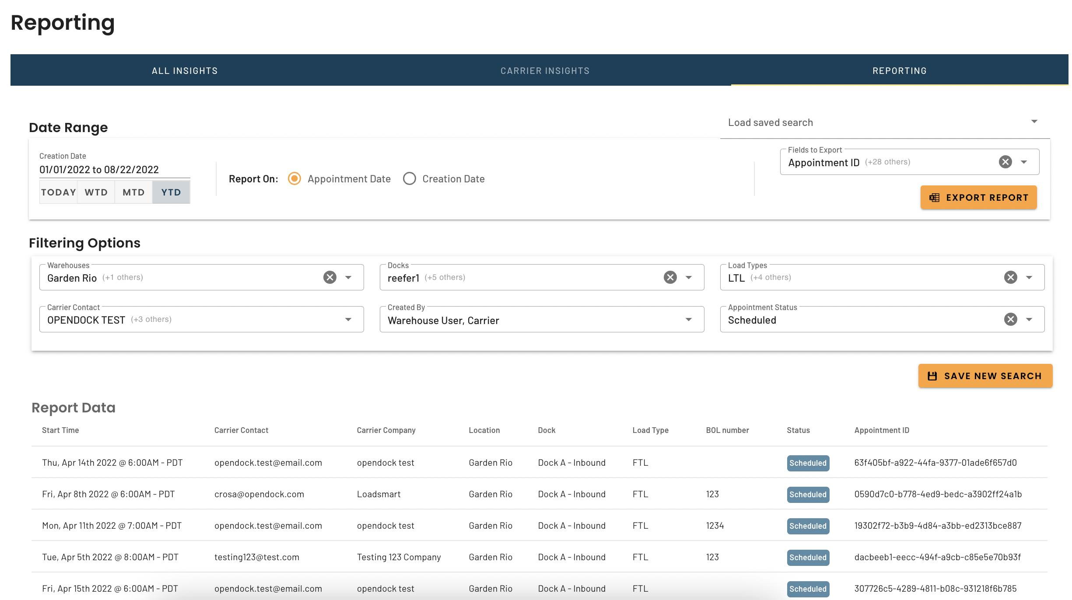Expand the Docks dropdown arrow
1072x600 pixels.
[x=689, y=277]
